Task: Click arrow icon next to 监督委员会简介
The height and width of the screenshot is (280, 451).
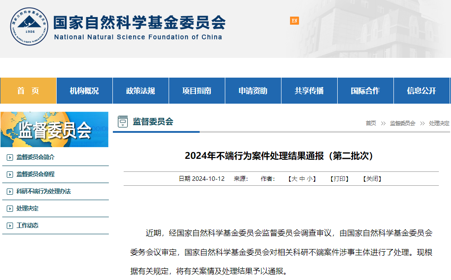Action: (10, 157)
